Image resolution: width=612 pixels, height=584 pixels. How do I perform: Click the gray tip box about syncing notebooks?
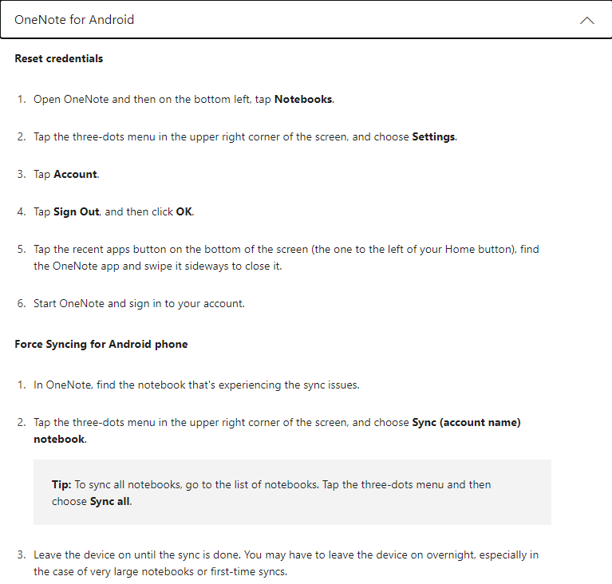(x=292, y=492)
